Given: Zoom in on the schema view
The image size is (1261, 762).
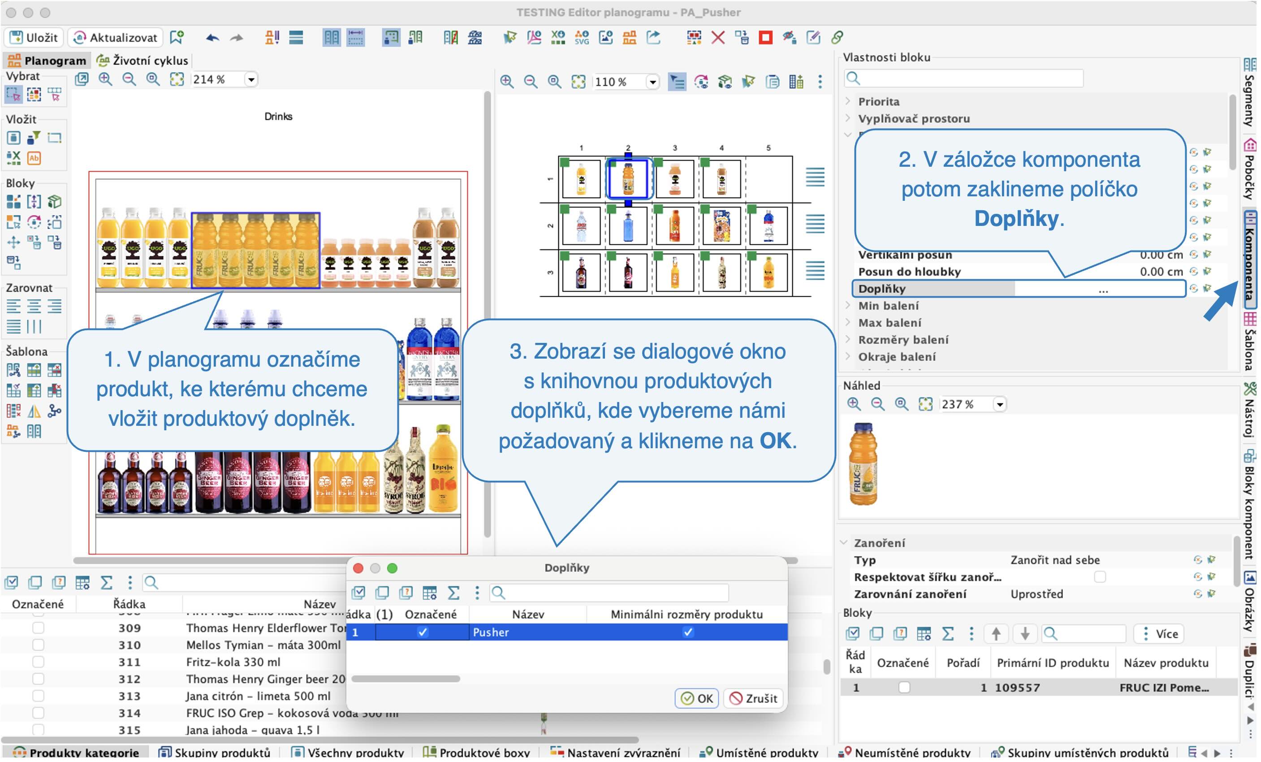Looking at the screenshot, I should 507,82.
